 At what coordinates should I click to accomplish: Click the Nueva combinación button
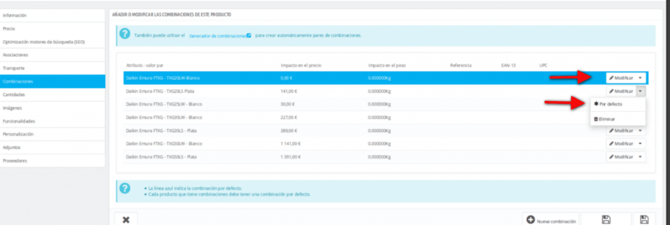click(551, 220)
